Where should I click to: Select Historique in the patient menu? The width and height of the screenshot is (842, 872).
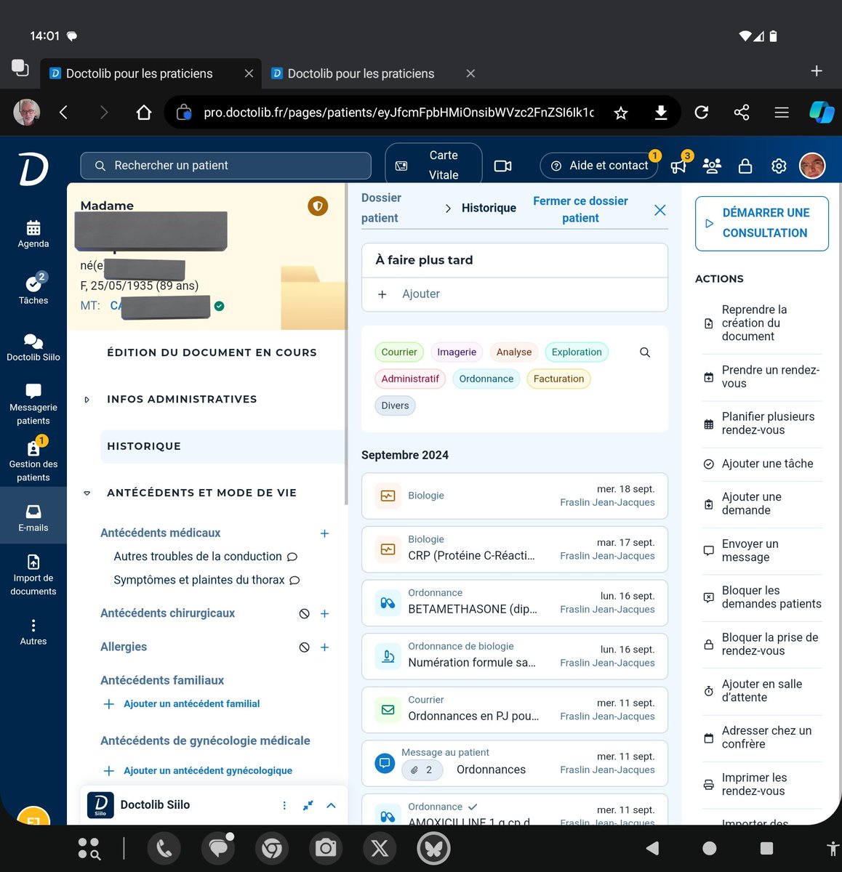tap(222, 447)
